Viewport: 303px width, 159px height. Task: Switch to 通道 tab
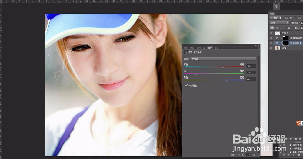pyautogui.click(x=185, y=48)
